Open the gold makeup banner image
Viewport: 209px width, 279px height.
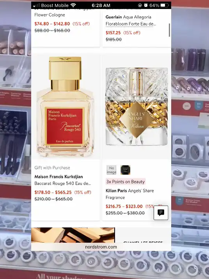73,235
